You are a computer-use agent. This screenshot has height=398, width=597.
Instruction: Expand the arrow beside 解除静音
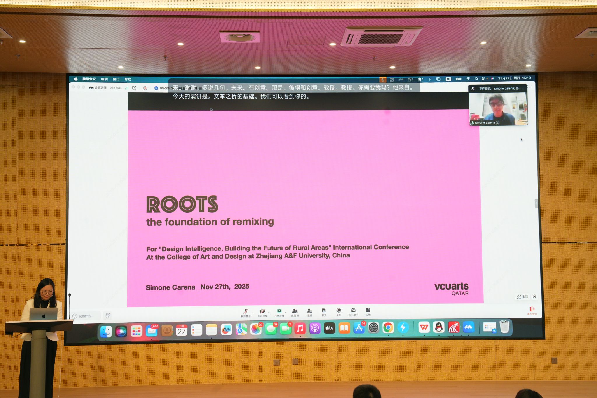252,313
